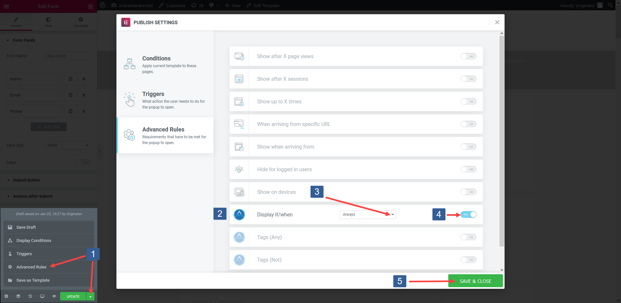This screenshot has height=303, width=621.
Task: Open the Navigator layers icon in the footer
Action: 18,296
